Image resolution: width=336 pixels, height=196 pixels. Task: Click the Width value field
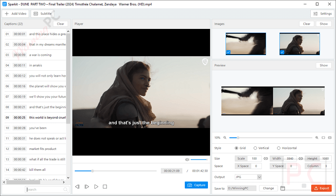coord(290,158)
